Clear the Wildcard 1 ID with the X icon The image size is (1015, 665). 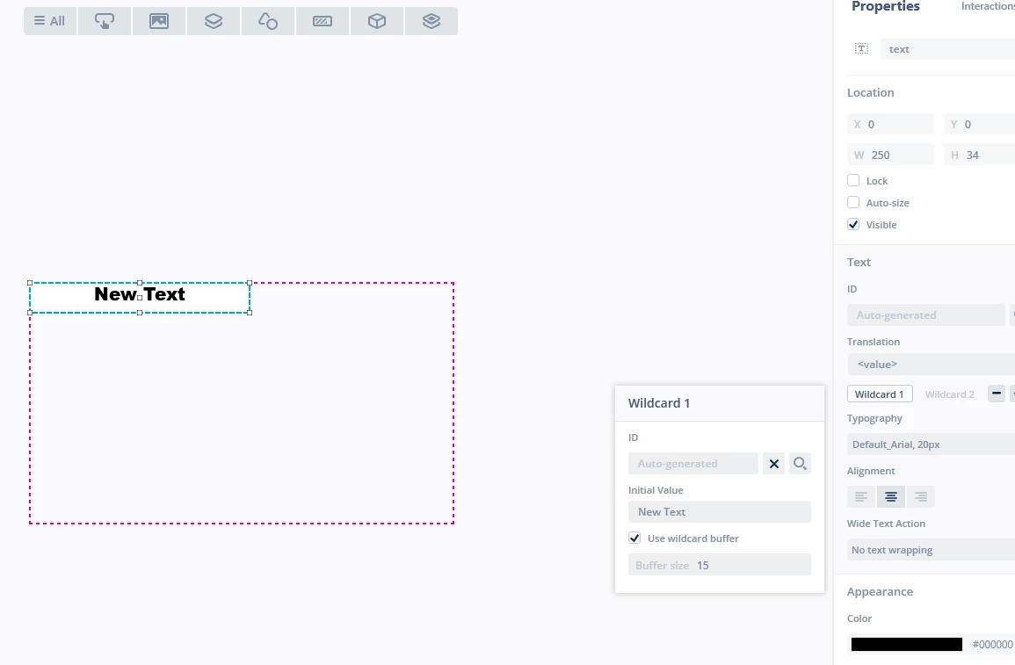point(773,463)
